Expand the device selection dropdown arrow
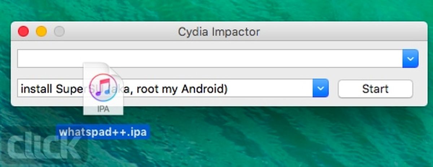 [x=410, y=59]
